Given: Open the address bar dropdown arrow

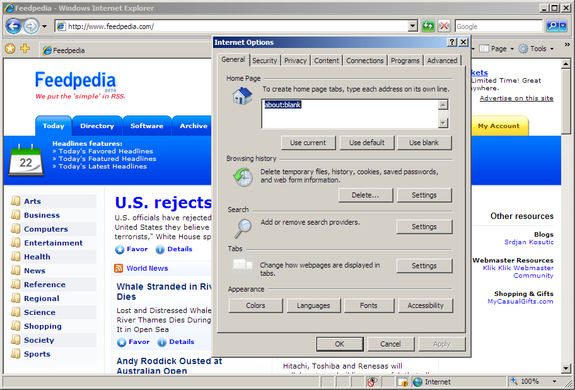Looking at the screenshot, I should coord(413,26).
